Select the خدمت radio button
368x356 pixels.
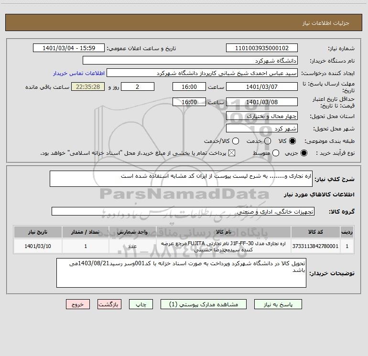point(268,141)
